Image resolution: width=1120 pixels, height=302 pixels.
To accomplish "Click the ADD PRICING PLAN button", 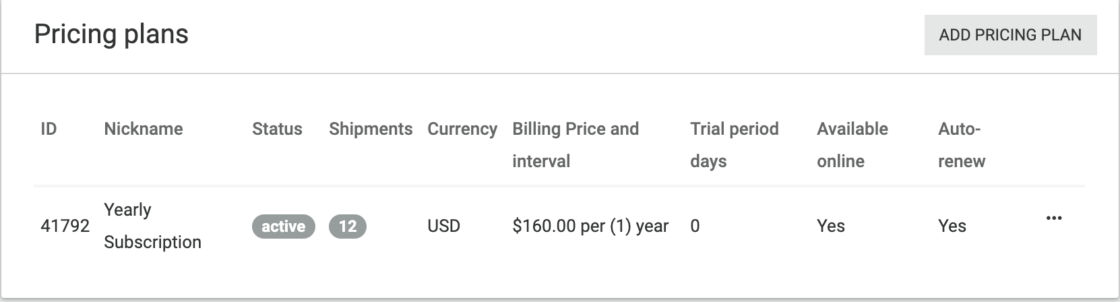I will [1010, 35].
